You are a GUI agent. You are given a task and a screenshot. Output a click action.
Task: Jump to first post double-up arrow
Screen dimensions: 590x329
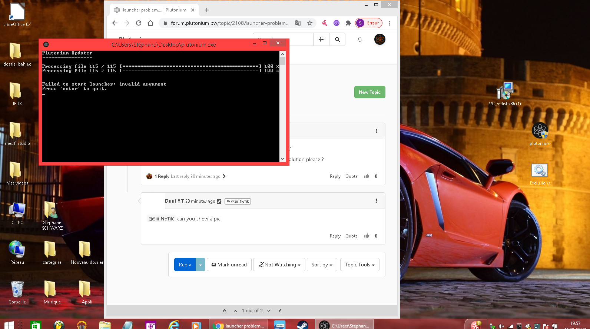point(225,311)
